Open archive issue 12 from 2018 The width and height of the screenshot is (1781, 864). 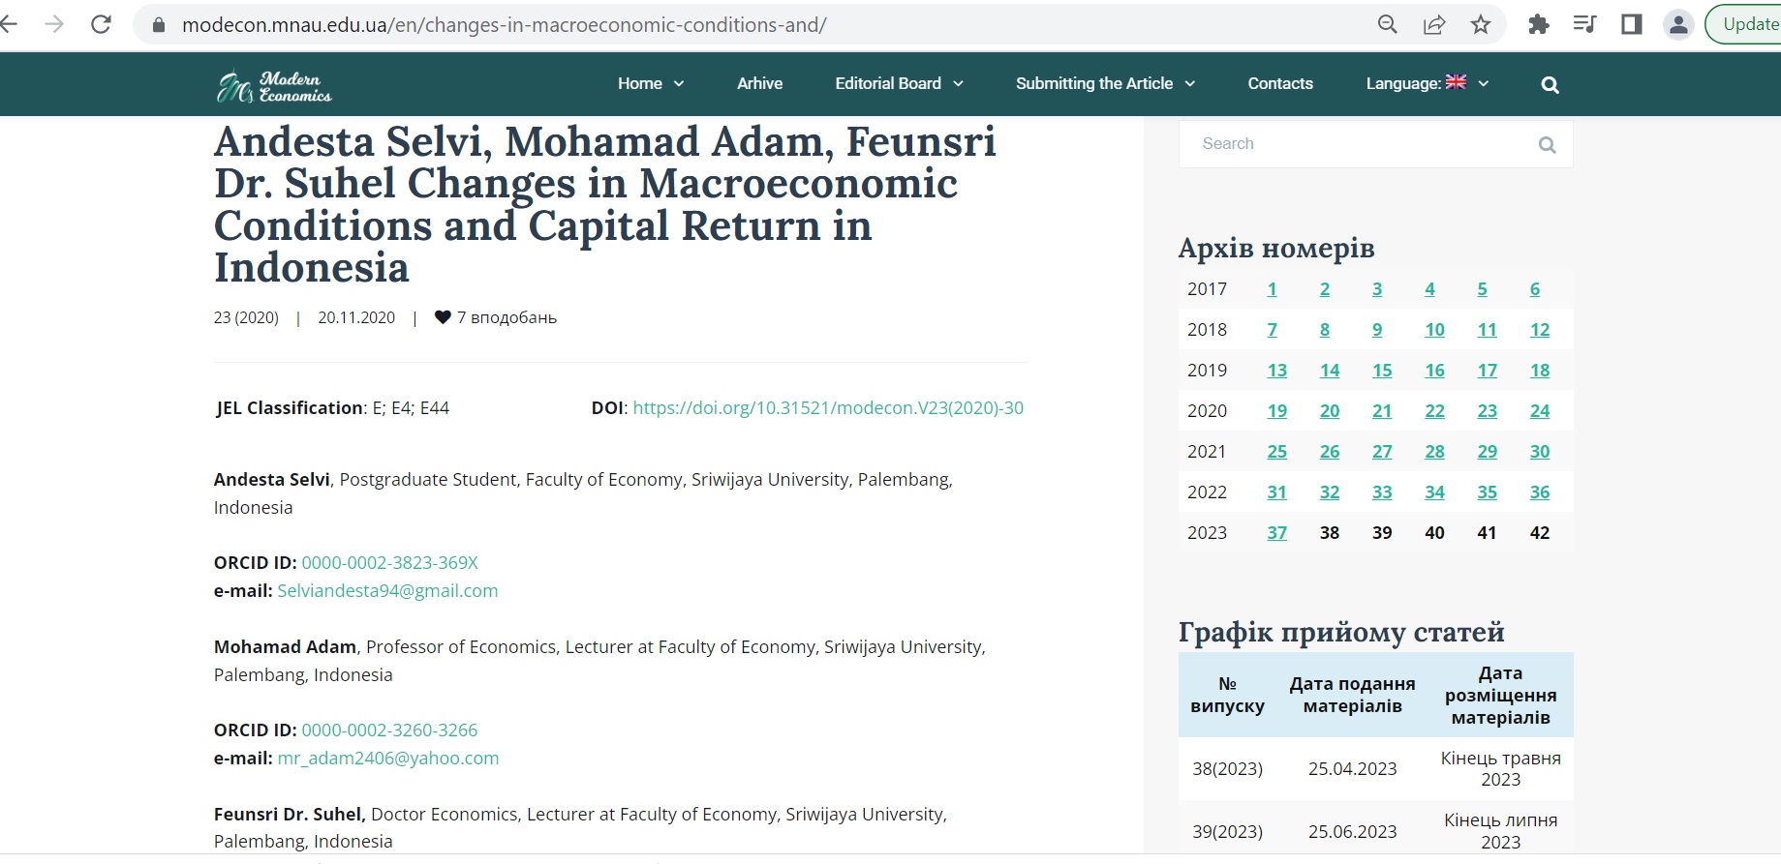[1540, 330]
